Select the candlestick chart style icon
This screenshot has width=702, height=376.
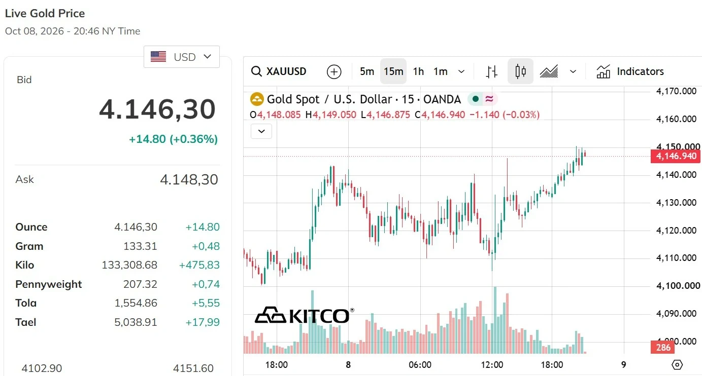[x=520, y=71]
